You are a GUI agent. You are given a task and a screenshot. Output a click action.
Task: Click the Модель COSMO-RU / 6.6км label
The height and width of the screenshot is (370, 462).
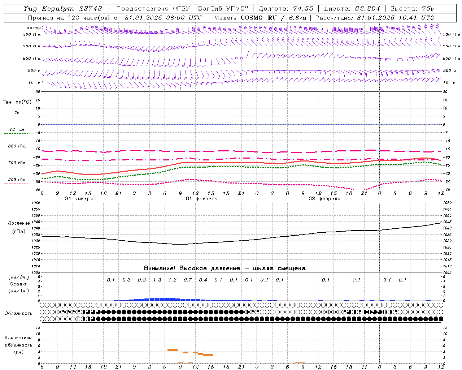coord(260,18)
